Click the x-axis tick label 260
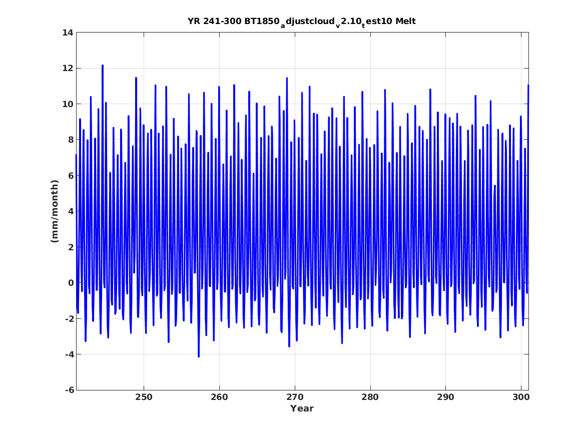584x438 pixels. tap(219, 397)
